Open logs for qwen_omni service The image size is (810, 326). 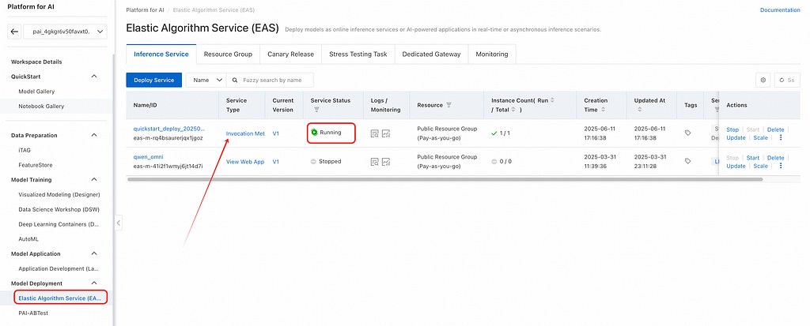(375, 162)
